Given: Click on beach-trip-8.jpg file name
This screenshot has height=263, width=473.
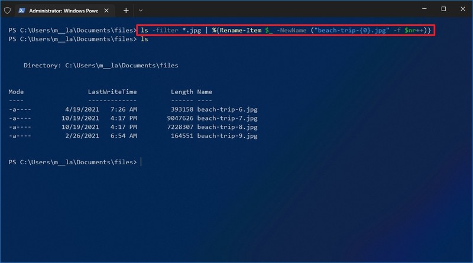Looking at the screenshot, I should 227,127.
